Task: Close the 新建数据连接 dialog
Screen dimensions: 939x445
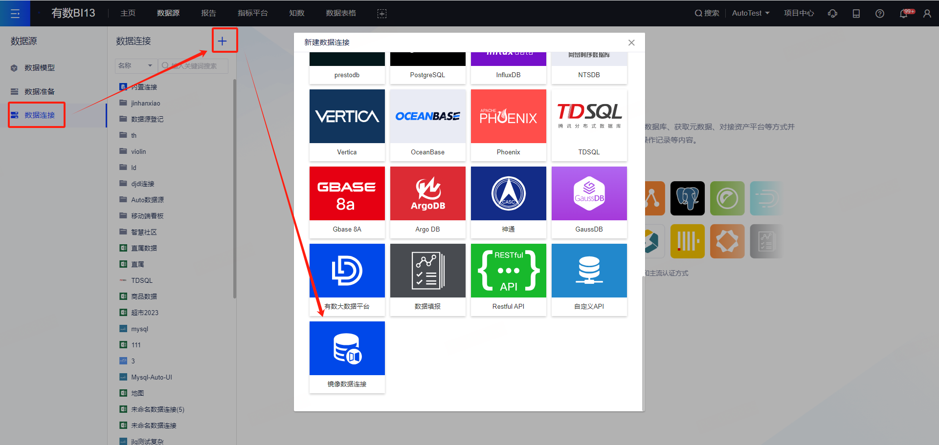Action: pyautogui.click(x=631, y=42)
